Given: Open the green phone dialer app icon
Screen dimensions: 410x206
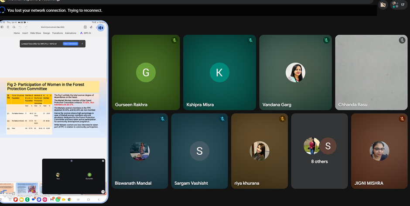Looking at the screenshot, I should point(27,199).
